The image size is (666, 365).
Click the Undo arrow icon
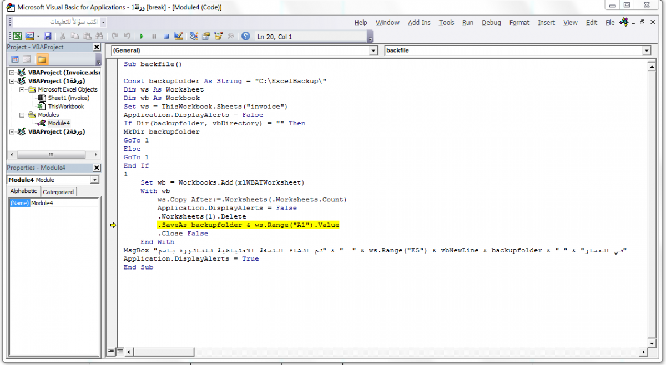click(x=115, y=36)
